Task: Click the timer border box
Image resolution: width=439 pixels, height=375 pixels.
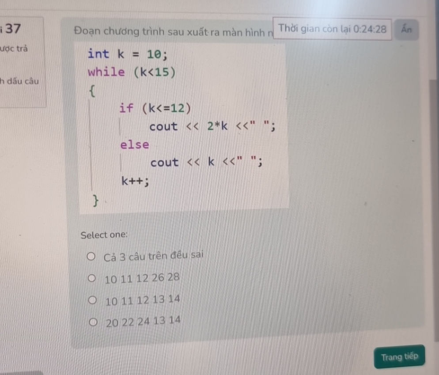Action: coord(333,30)
